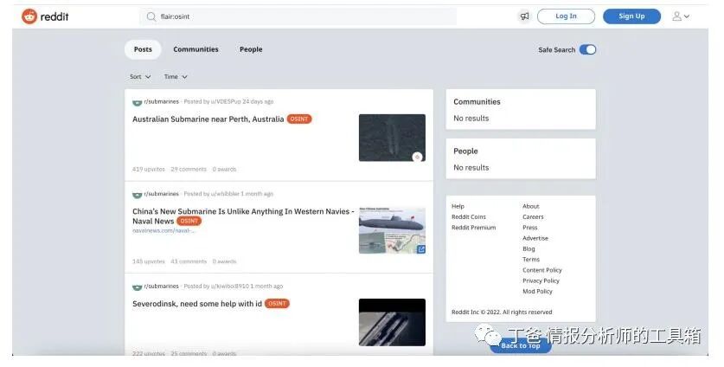Viewport: 724px width, 367px height.
Task: Expand the Sort dropdown
Action: click(140, 77)
